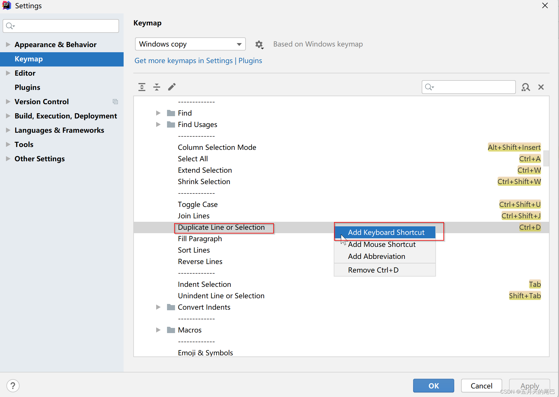Select Add Keyboard Shortcut option
Screen dimensions: 559x397
386,232
